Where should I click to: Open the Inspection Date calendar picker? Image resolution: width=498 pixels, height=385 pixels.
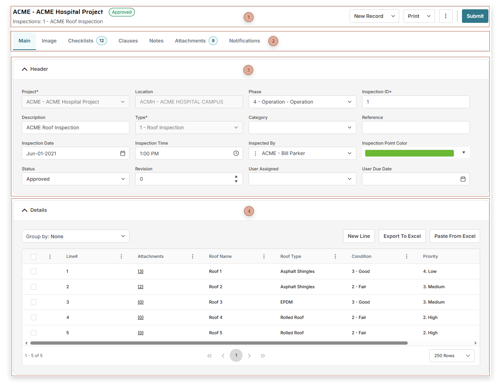pos(123,153)
